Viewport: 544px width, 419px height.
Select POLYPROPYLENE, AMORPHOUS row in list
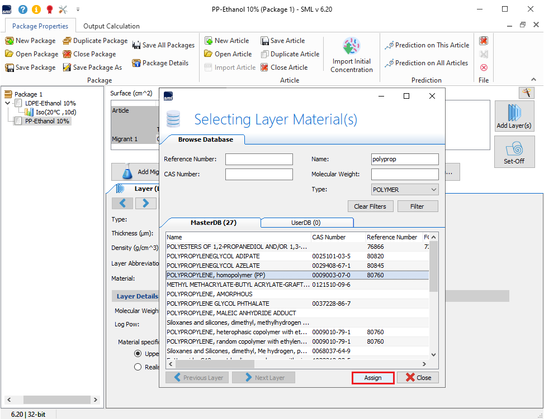coord(210,294)
